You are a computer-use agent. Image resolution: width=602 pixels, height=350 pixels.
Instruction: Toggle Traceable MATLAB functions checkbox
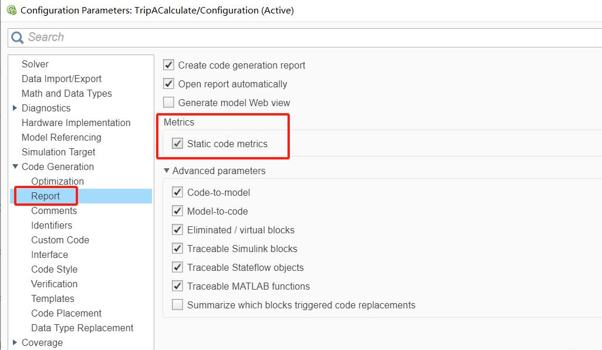[177, 286]
